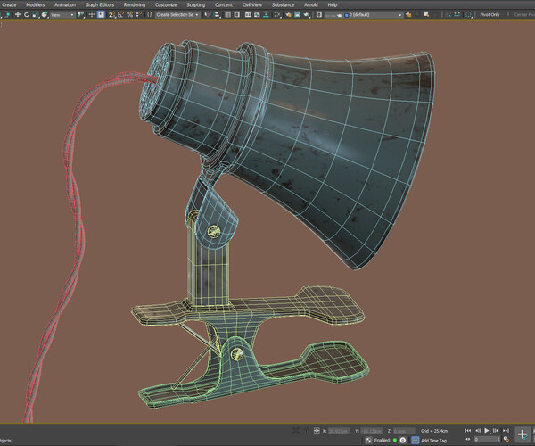Open the Create Selection Set dropdown

[x=177, y=15]
